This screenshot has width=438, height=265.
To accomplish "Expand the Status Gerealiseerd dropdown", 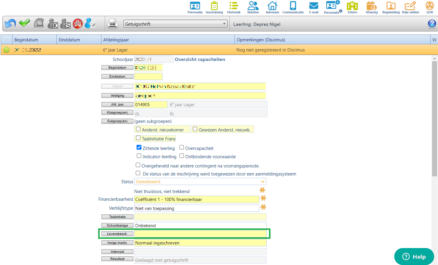I will coord(200,182).
